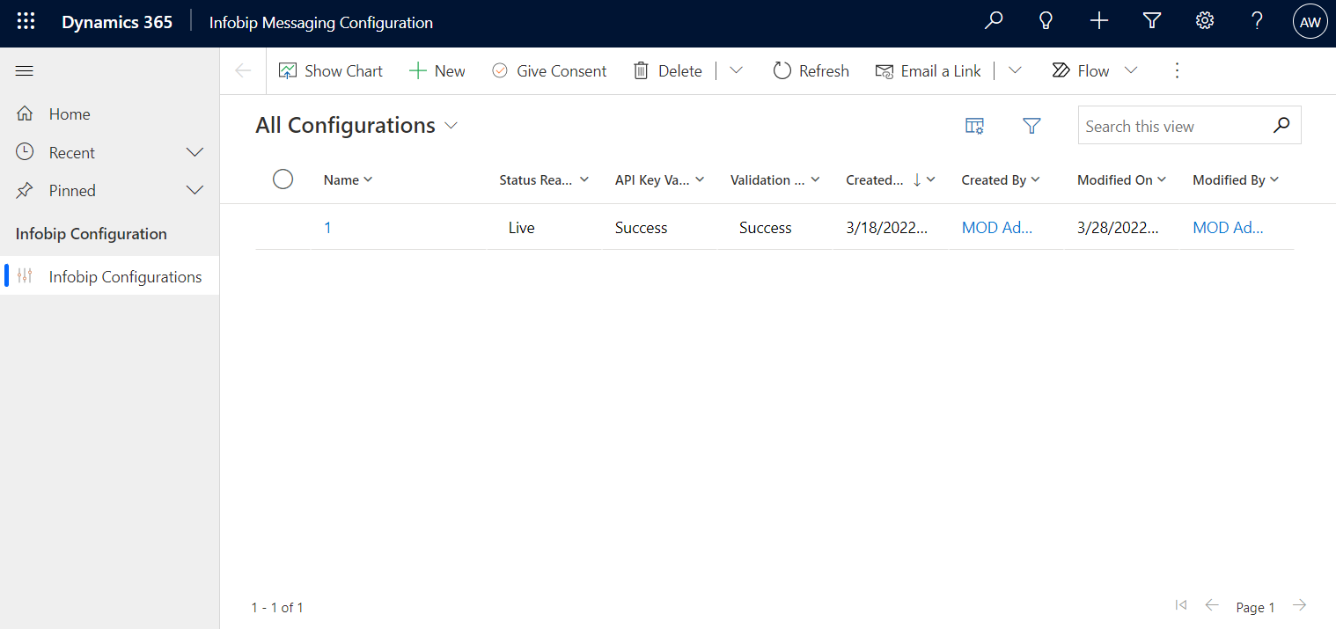The image size is (1336, 629).
Task: Open the Flow dropdown menu
Action: [x=1131, y=71]
